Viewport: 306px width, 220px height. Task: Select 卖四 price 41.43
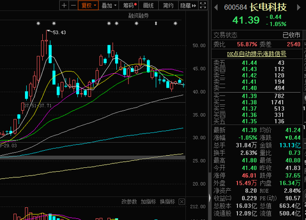pos(249,69)
